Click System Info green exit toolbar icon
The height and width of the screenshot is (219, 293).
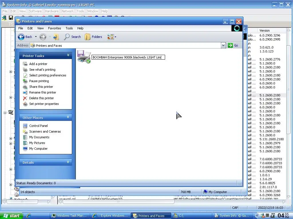click(x=4, y=18)
